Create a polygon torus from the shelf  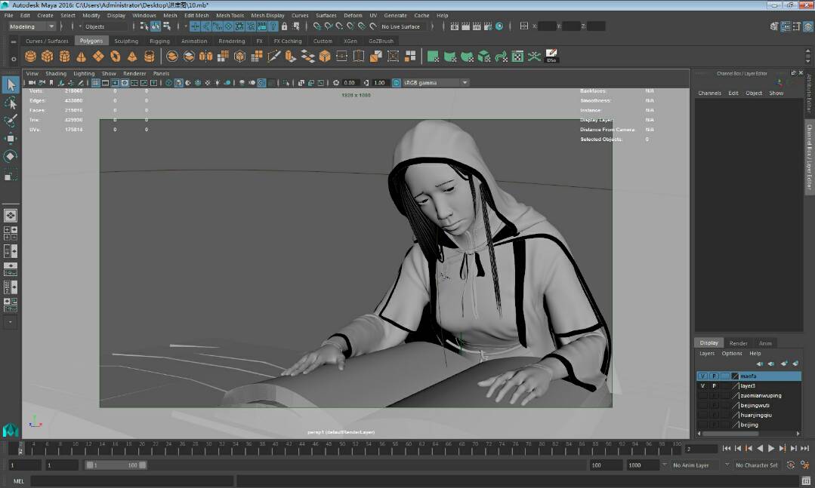(115, 56)
